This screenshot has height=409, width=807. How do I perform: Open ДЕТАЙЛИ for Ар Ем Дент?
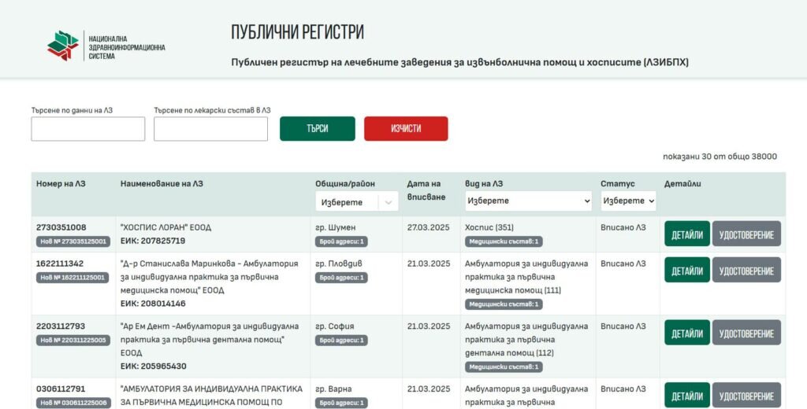[x=687, y=333]
